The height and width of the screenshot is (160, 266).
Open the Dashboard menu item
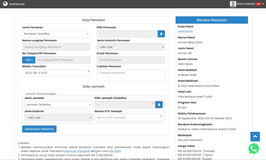pos(17,4)
